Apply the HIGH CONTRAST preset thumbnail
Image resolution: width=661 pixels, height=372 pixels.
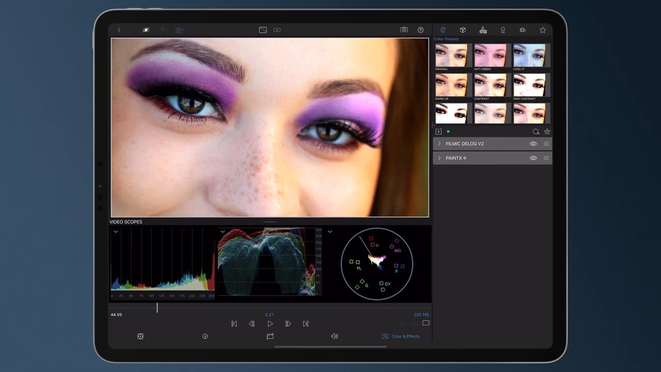531,84
